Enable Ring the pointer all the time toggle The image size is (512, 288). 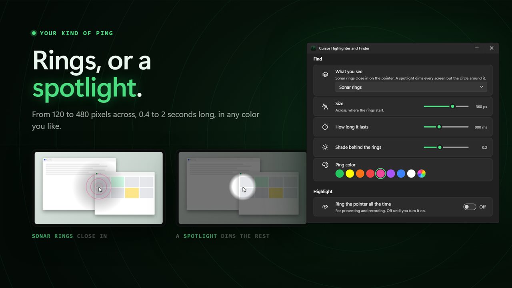coord(470,207)
